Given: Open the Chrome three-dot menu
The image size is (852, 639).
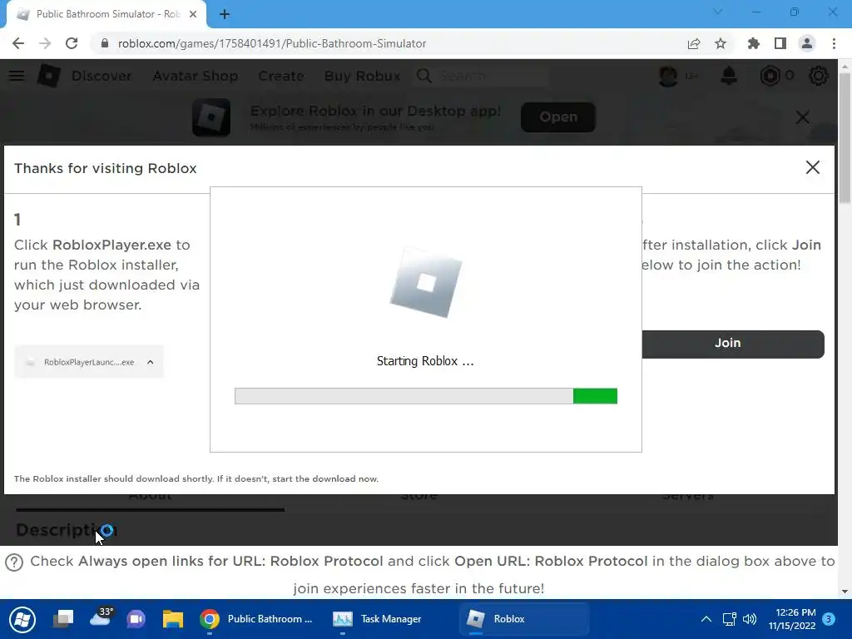Looking at the screenshot, I should tap(834, 43).
